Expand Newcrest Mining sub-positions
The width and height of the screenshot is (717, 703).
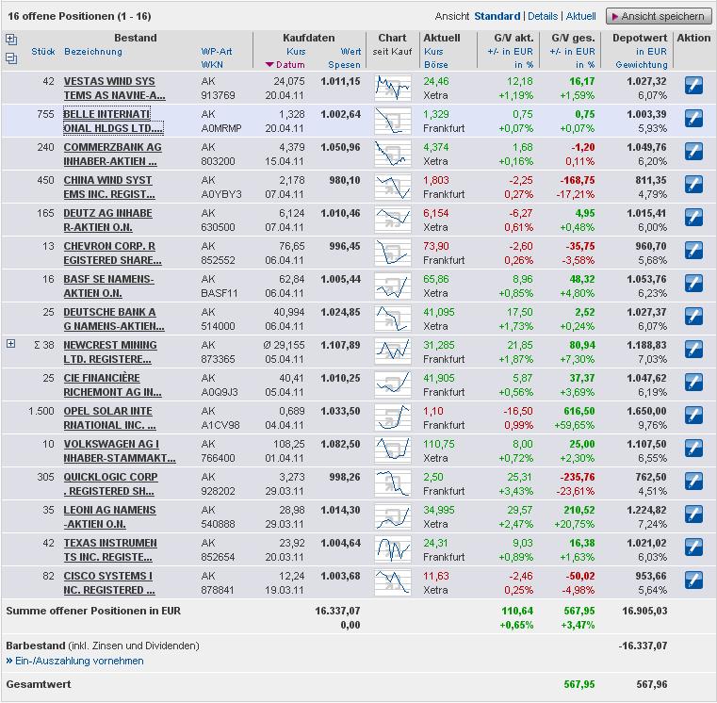point(11,344)
